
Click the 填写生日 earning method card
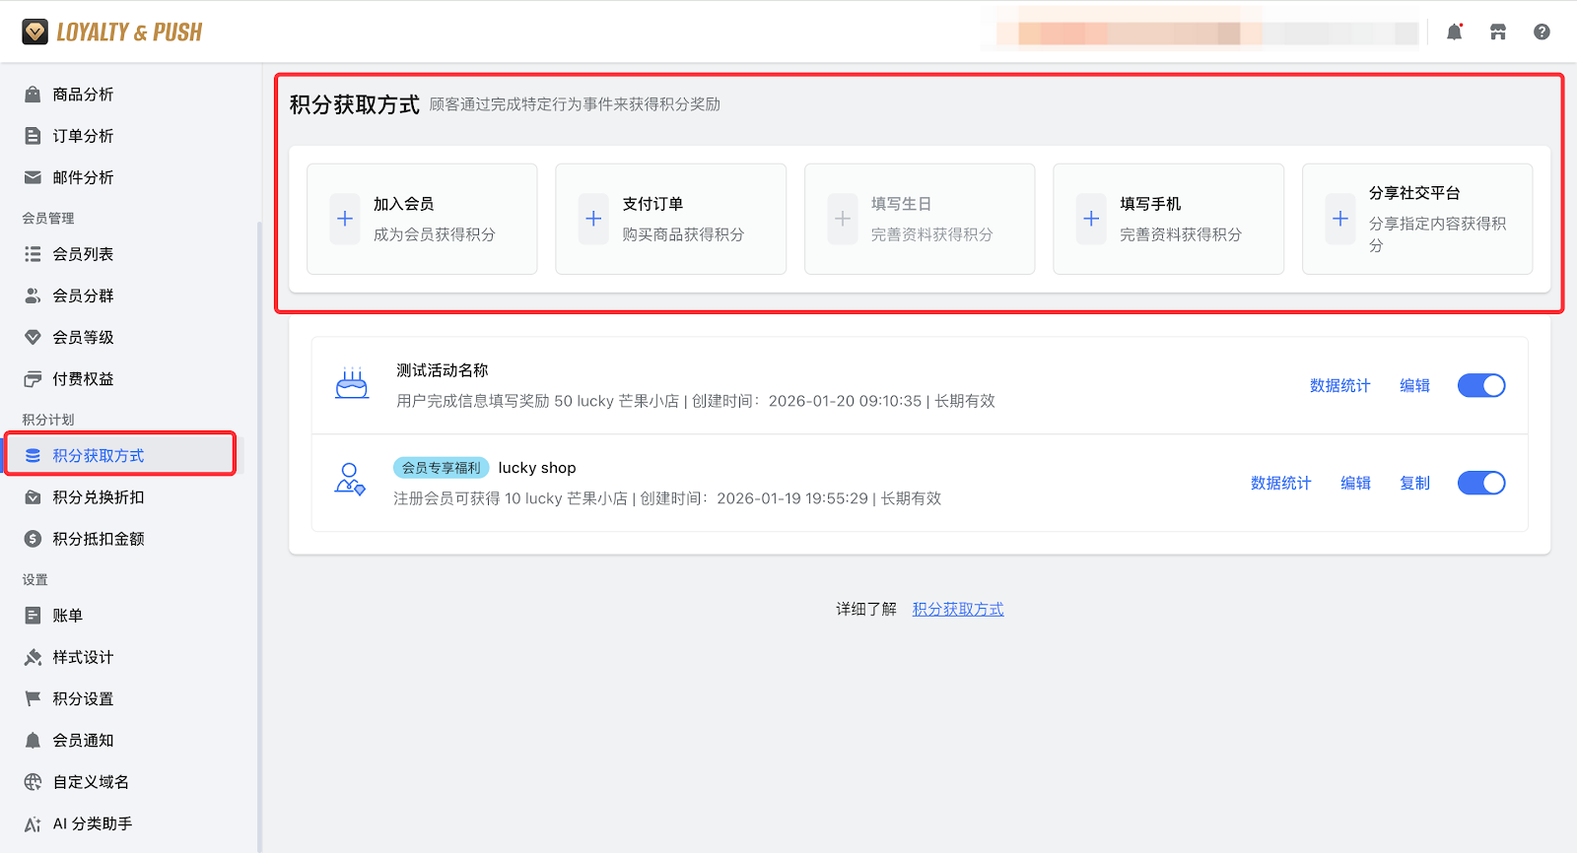919,219
